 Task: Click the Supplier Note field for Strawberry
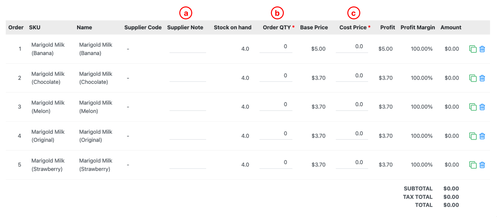click(x=188, y=164)
